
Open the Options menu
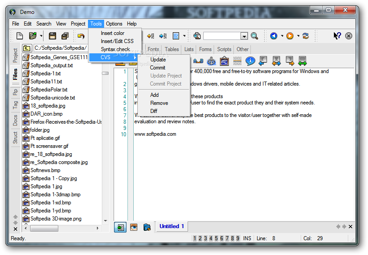[114, 24]
